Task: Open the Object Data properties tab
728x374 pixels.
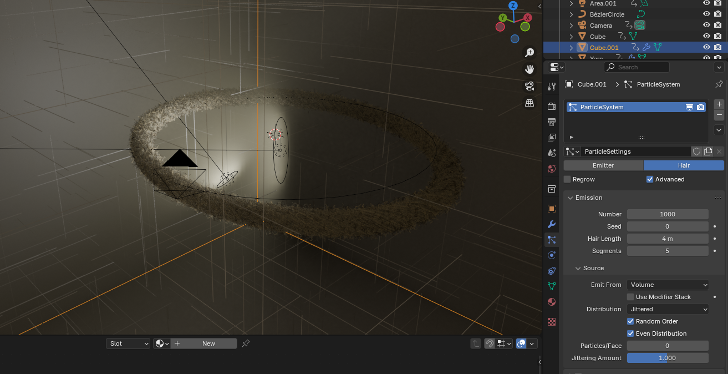Action: [551, 286]
